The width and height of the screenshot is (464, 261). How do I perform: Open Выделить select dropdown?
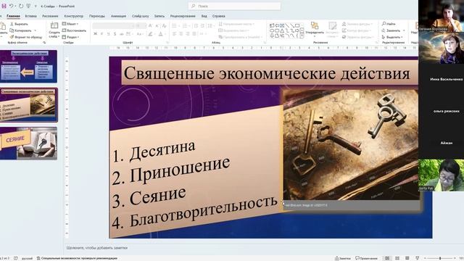[x=392, y=37]
